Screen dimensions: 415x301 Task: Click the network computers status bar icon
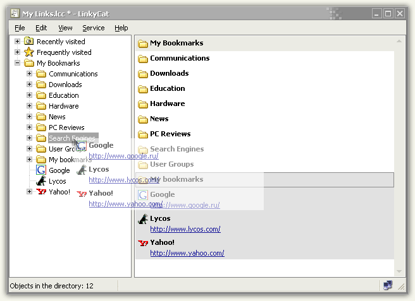[x=388, y=285]
